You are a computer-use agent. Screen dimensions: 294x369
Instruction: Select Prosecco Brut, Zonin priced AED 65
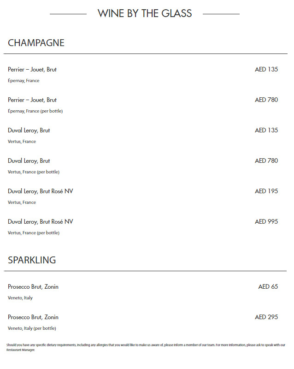tap(33, 287)
